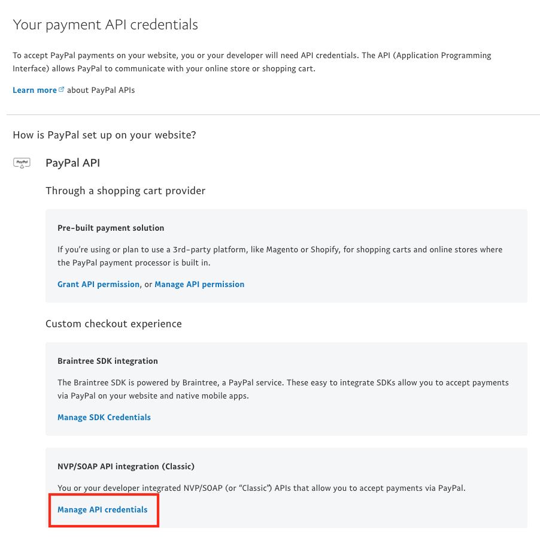
Task: Click the NVP/SOAP Classic APIs description sentence
Action: [x=262, y=488]
